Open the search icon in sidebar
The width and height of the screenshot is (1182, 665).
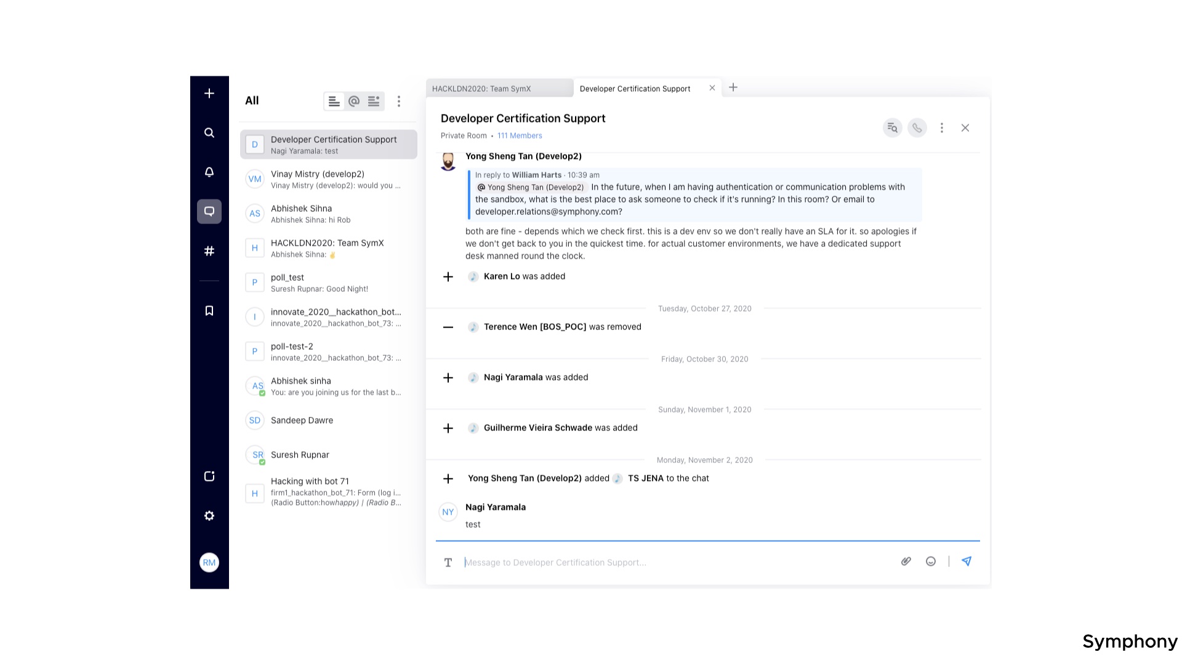click(209, 132)
